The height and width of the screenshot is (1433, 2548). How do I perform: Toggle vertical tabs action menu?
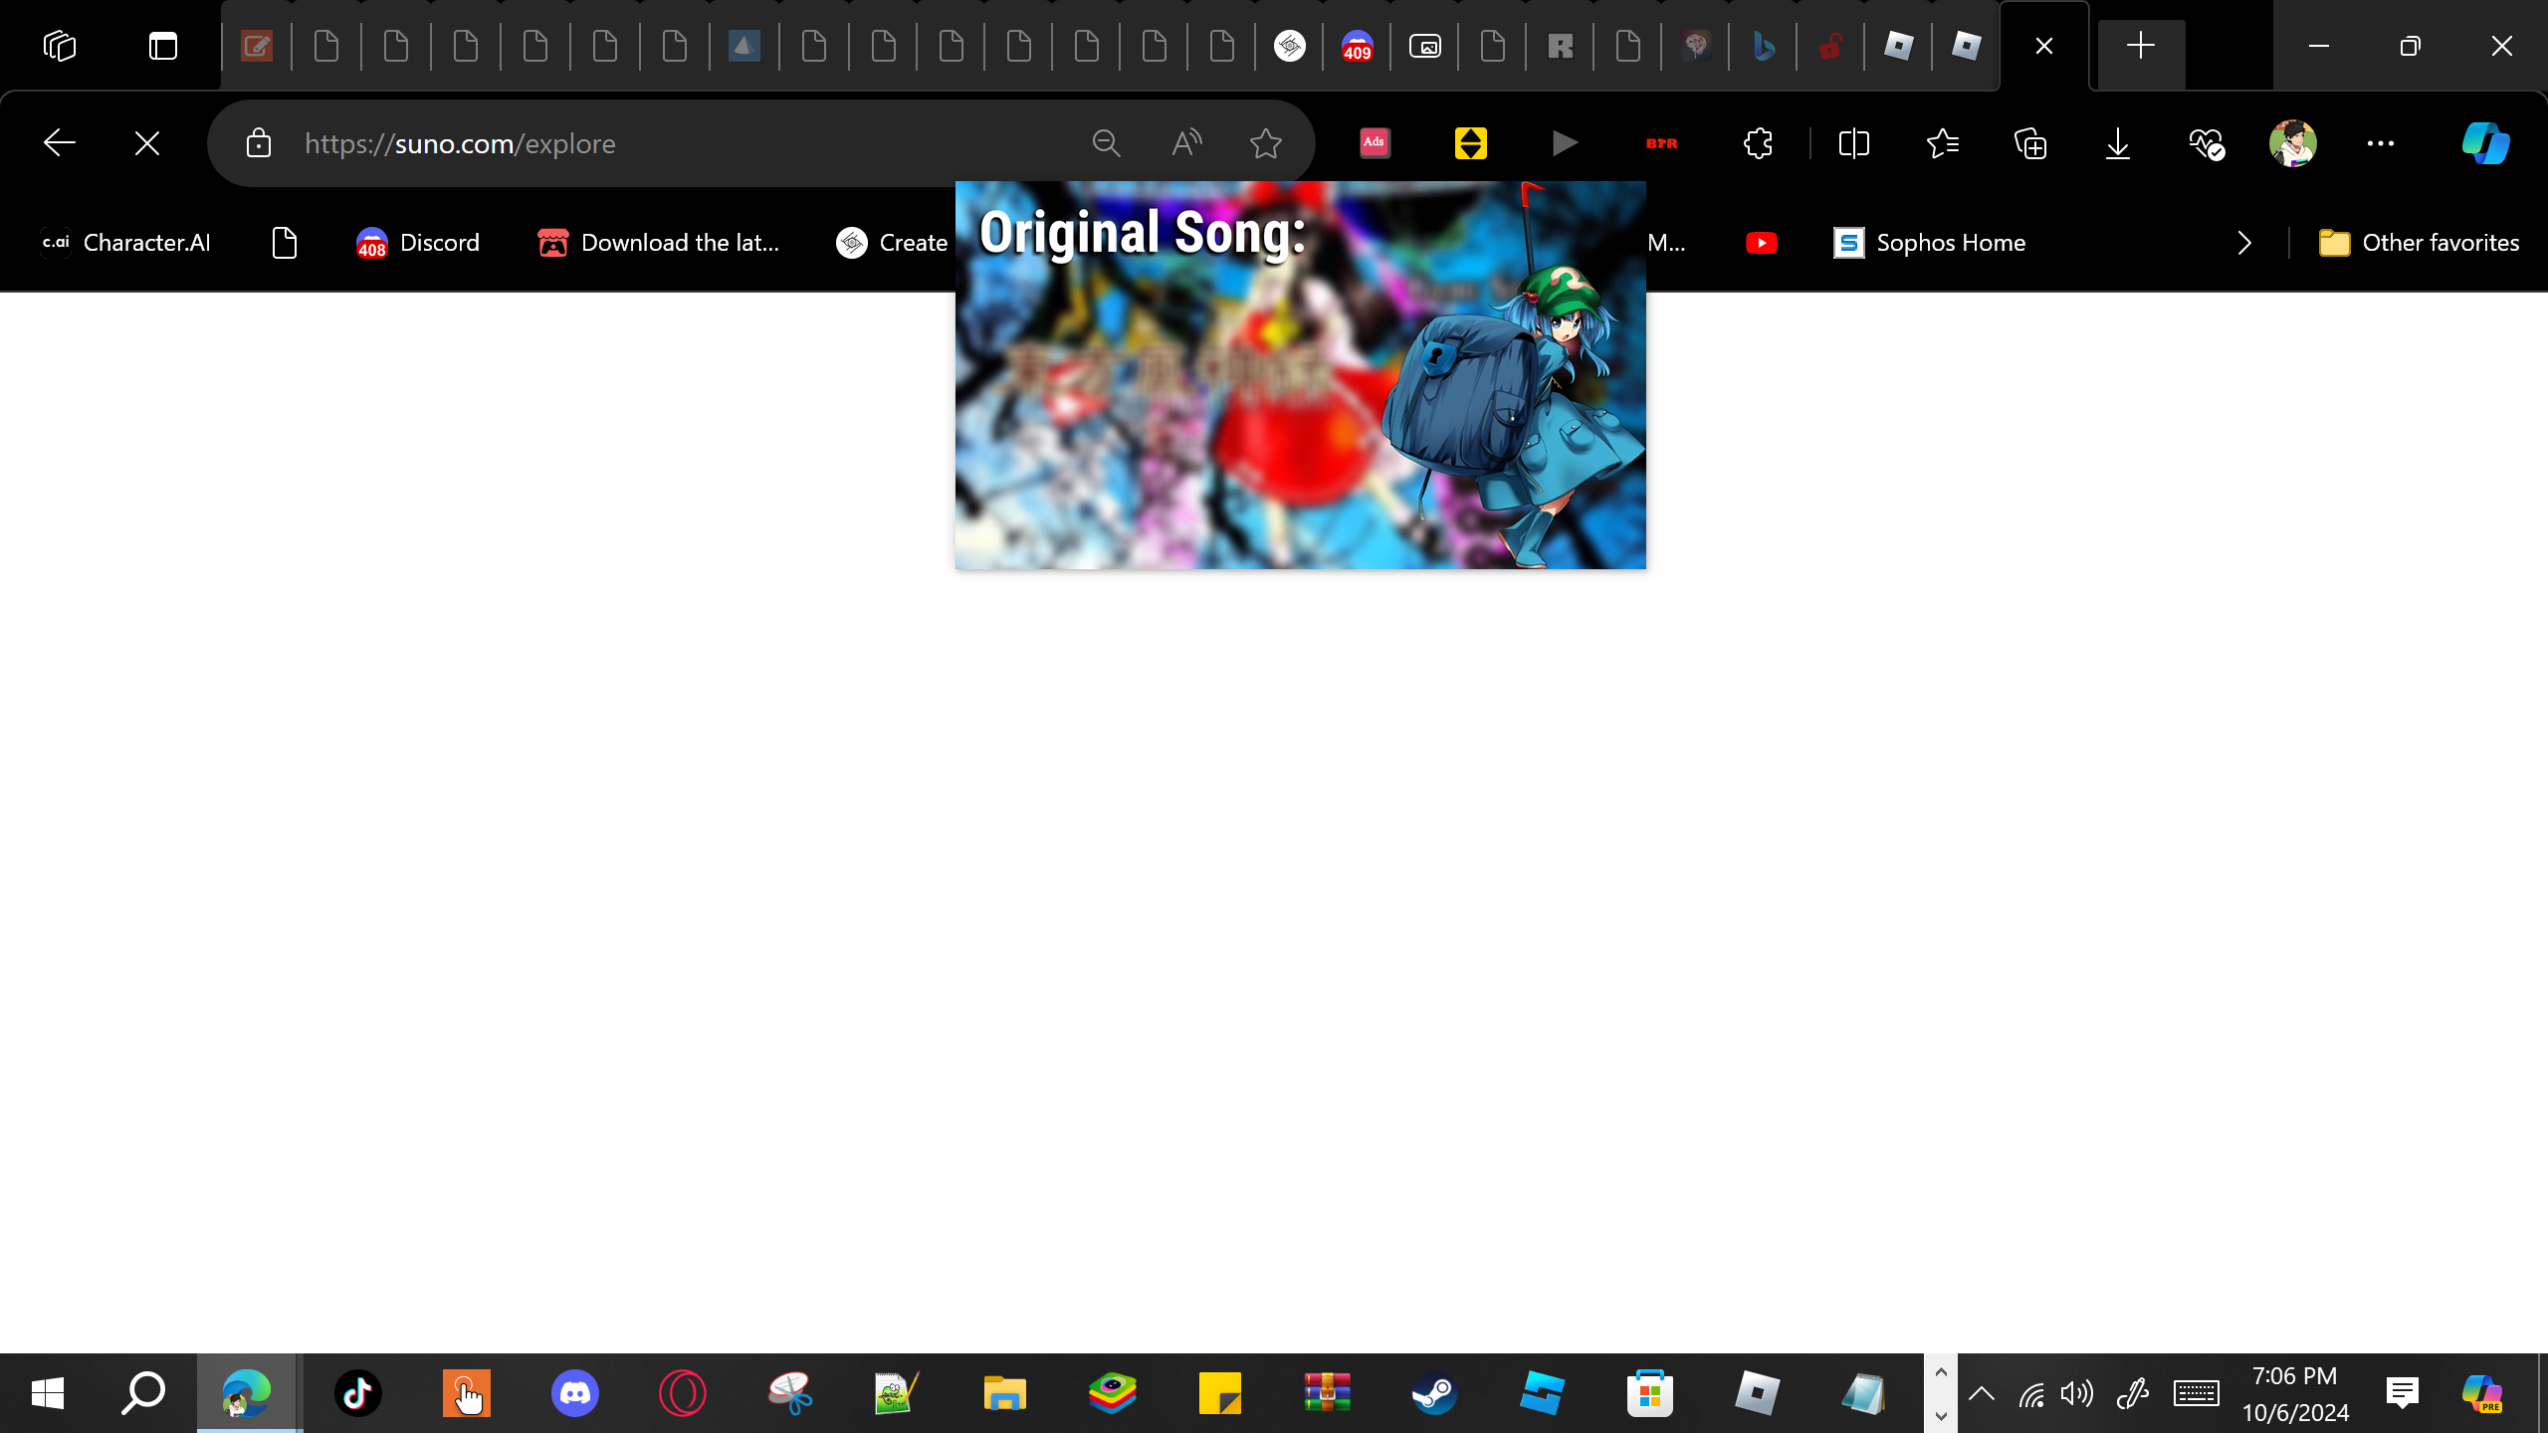162,46
